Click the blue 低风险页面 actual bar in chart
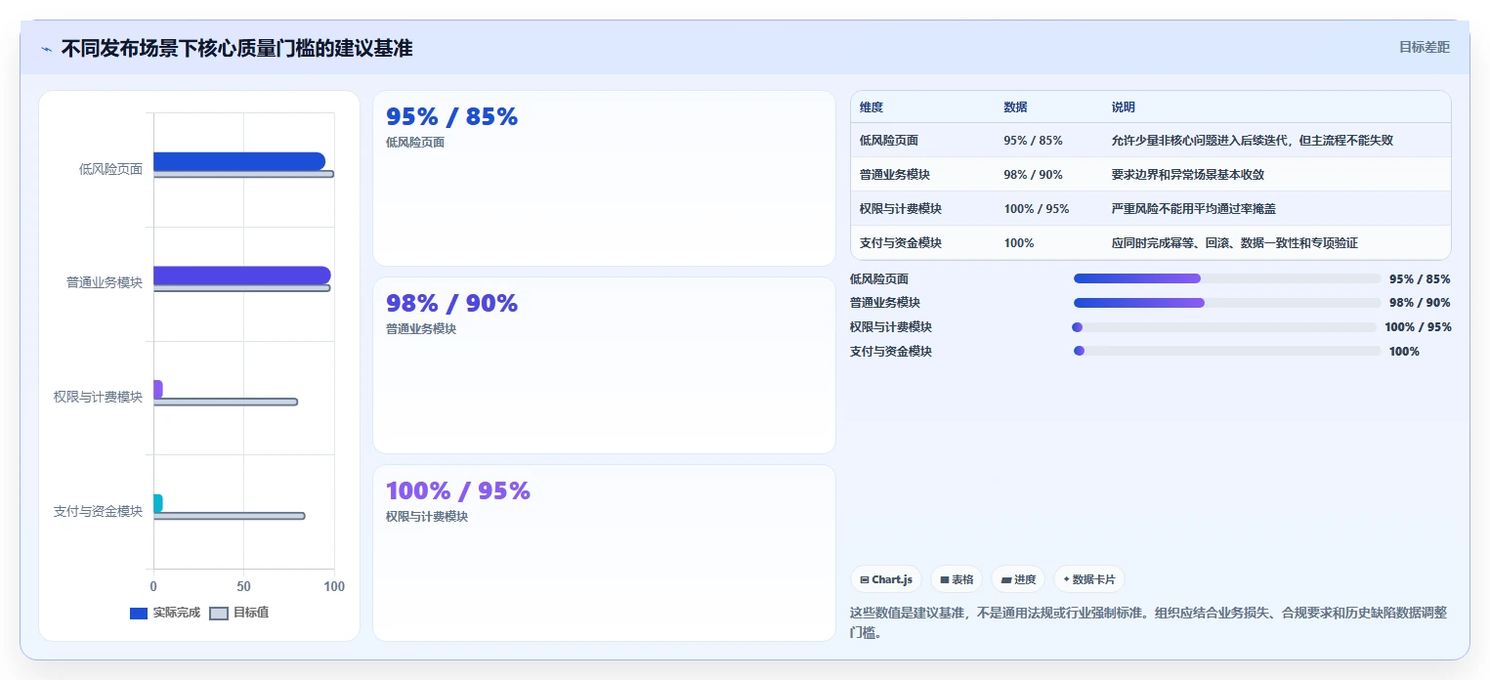The image size is (1490, 680). [x=239, y=161]
